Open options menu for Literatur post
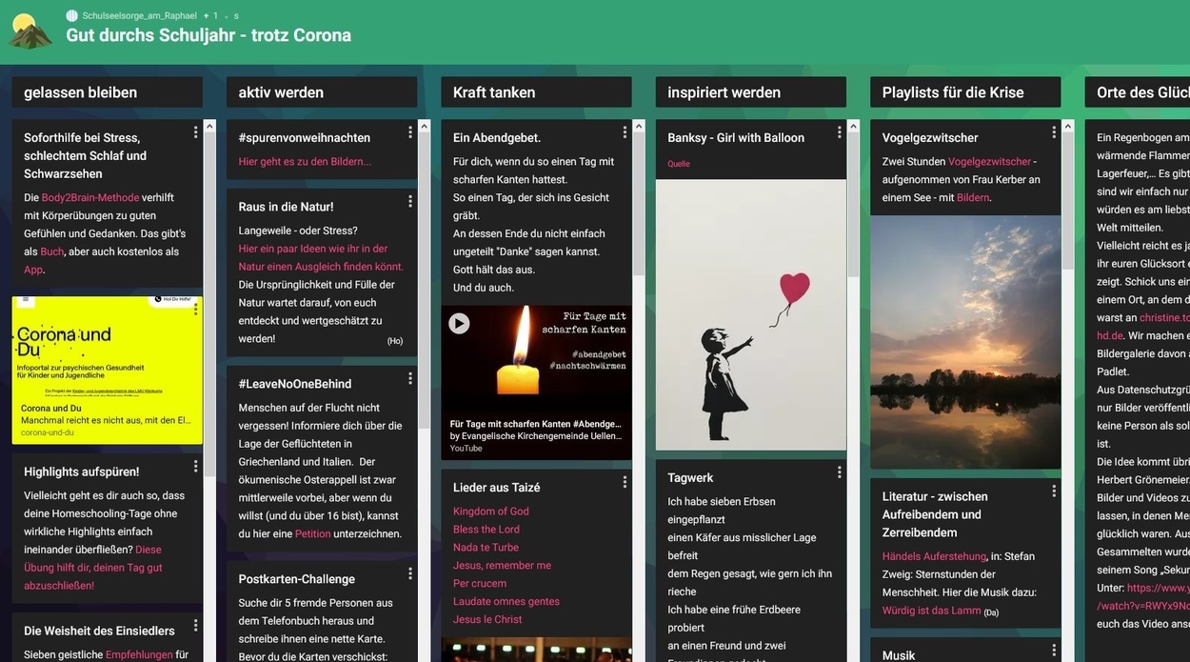The width and height of the screenshot is (1190, 662). tap(1054, 491)
